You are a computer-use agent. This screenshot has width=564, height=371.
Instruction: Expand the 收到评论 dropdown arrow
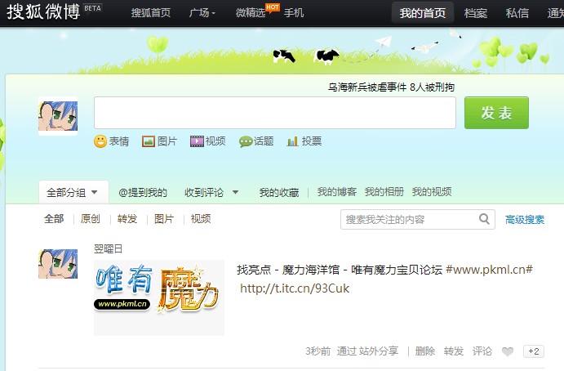click(236, 193)
